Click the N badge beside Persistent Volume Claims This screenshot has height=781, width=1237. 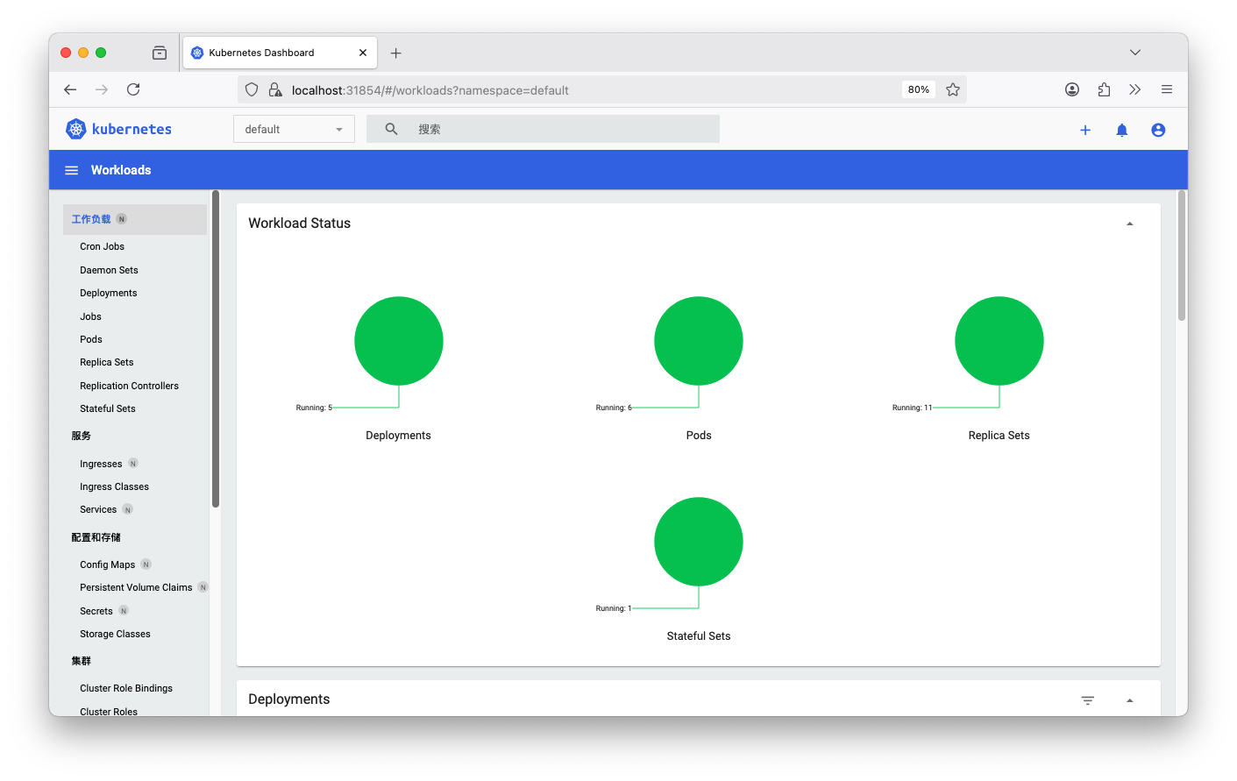point(203,586)
